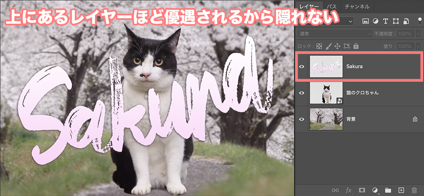This screenshot has height=196, width=424.
Task: Filter layers by smart object icon
Action: [406, 21]
